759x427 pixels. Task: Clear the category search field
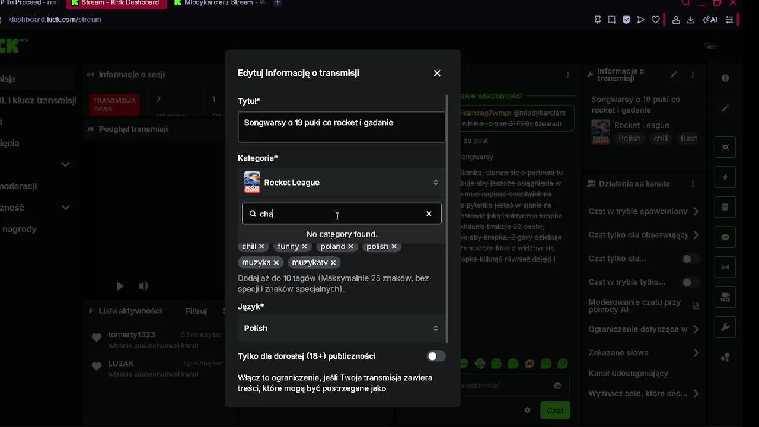coord(429,213)
